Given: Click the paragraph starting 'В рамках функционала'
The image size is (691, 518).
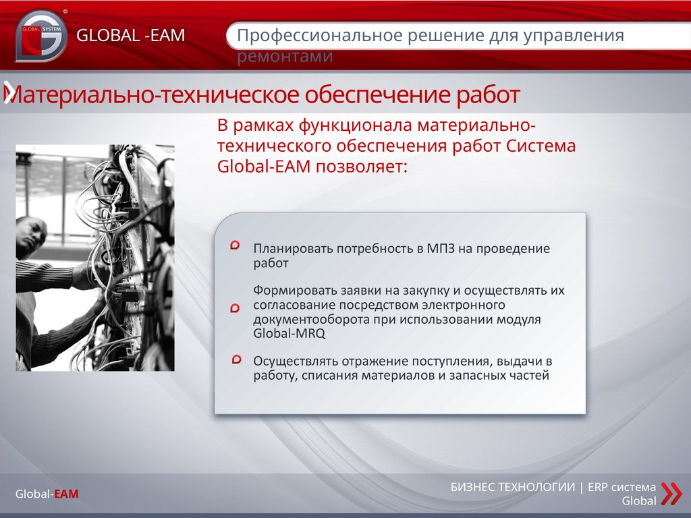Looking at the screenshot, I should 396,146.
